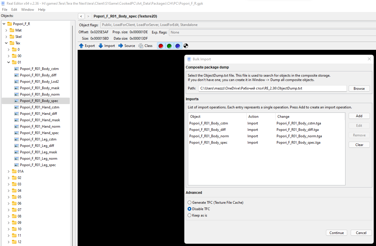Click Browse to choose ObjectDump file
The image size is (376, 246).
(359, 89)
